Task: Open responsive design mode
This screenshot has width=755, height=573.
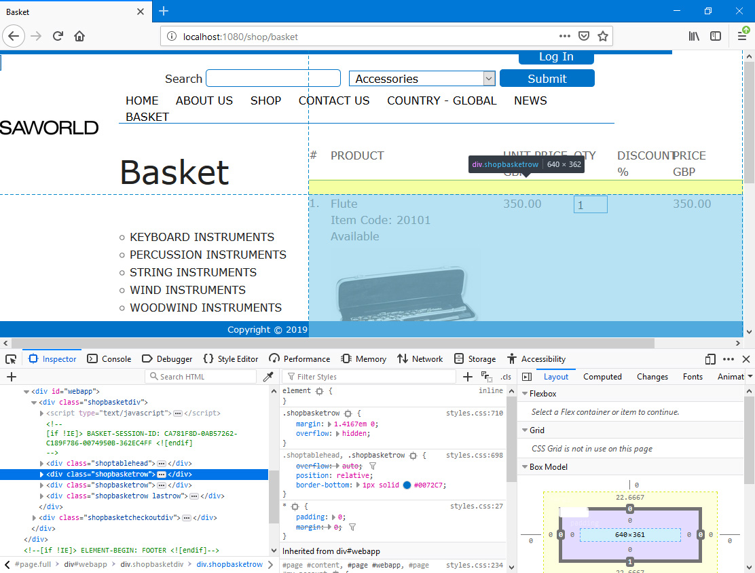Action: click(710, 359)
